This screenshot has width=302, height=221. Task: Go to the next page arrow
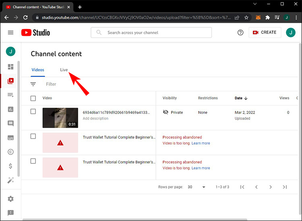271,187
